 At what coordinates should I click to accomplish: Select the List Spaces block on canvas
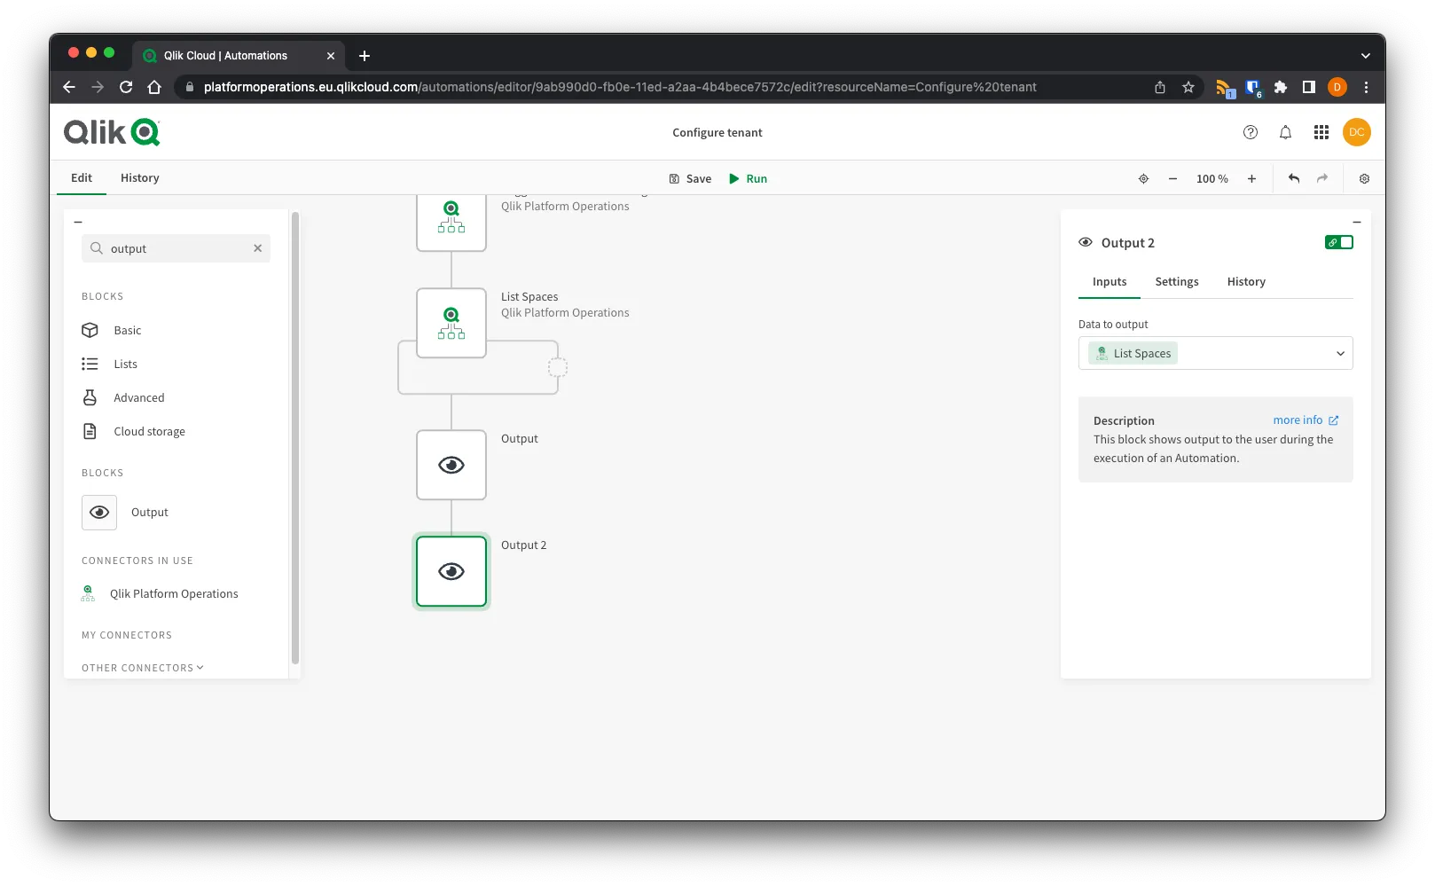pos(451,323)
